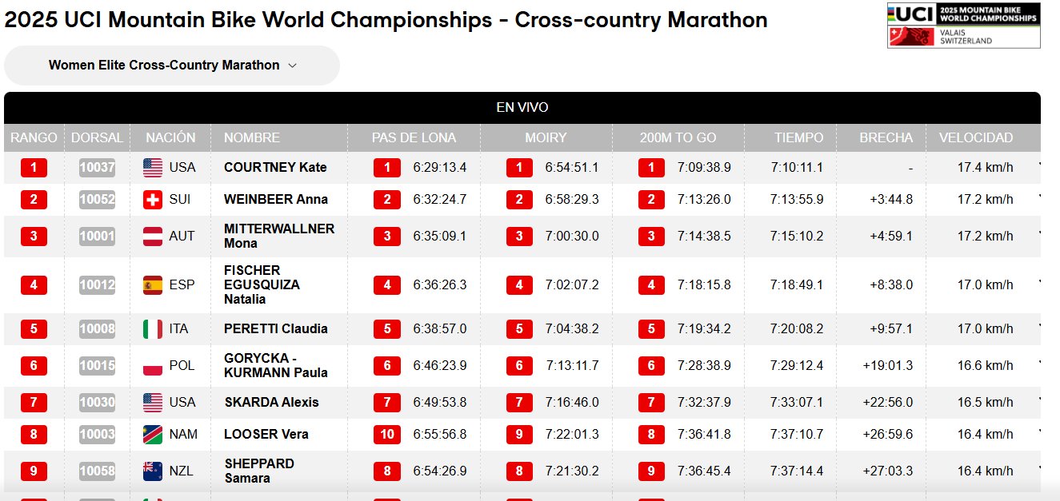The width and height of the screenshot is (1060, 501).
Task: Open rider COURTNEY Kate's name
Action: pyautogui.click(x=275, y=168)
